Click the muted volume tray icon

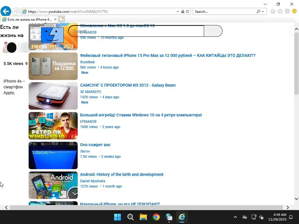point(261,217)
